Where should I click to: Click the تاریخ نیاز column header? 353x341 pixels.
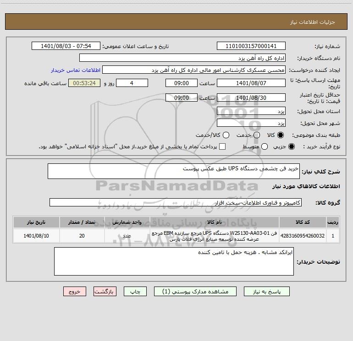(36, 222)
